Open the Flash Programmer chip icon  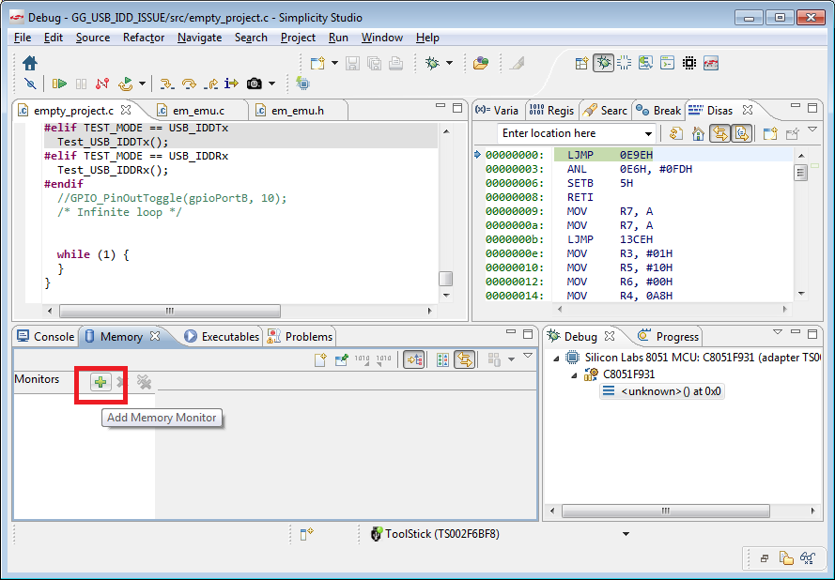click(302, 83)
